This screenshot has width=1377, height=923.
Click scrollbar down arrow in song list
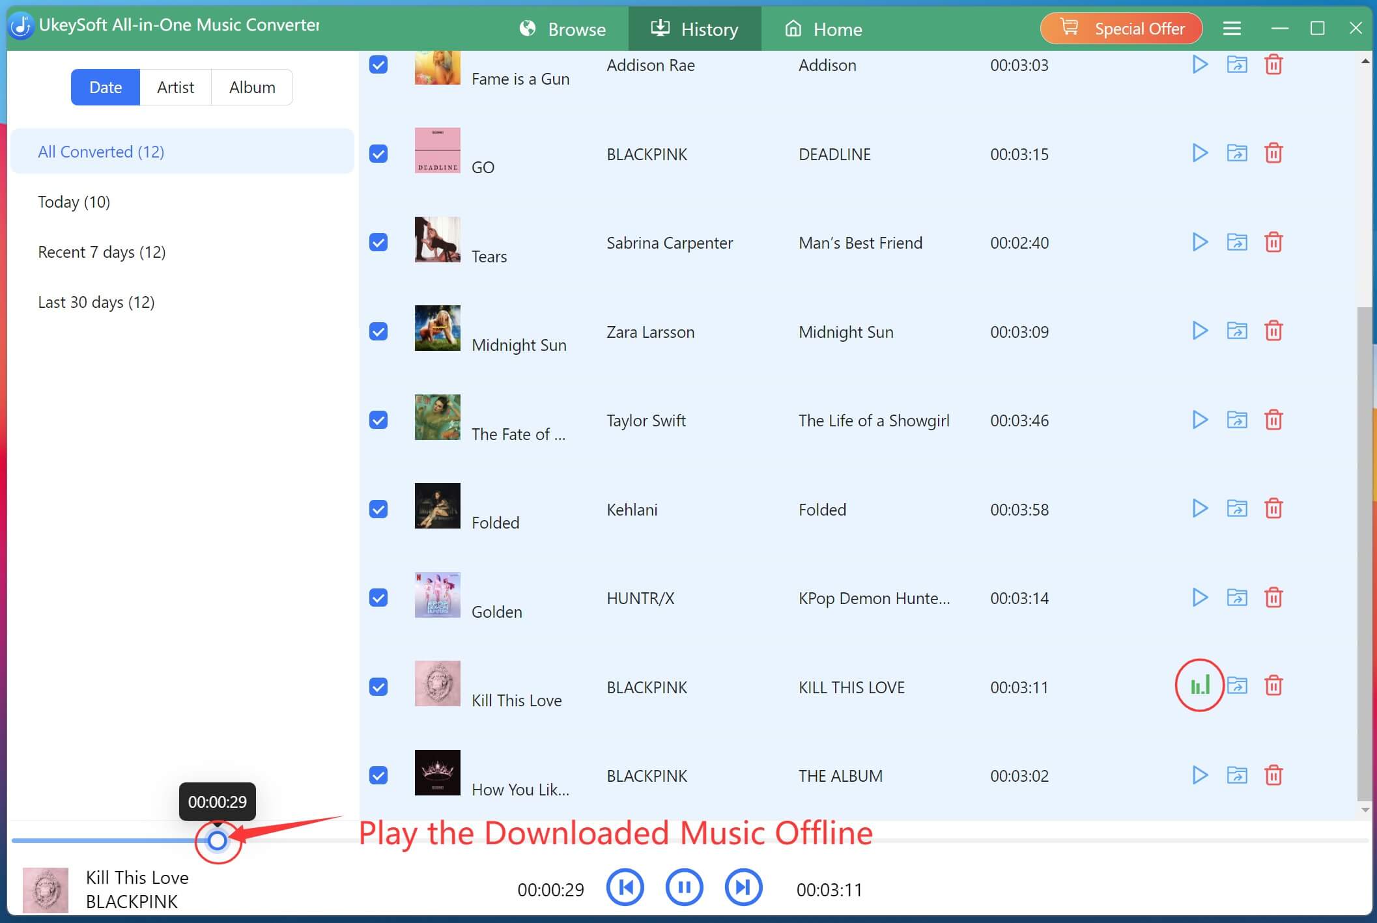pyautogui.click(x=1365, y=810)
